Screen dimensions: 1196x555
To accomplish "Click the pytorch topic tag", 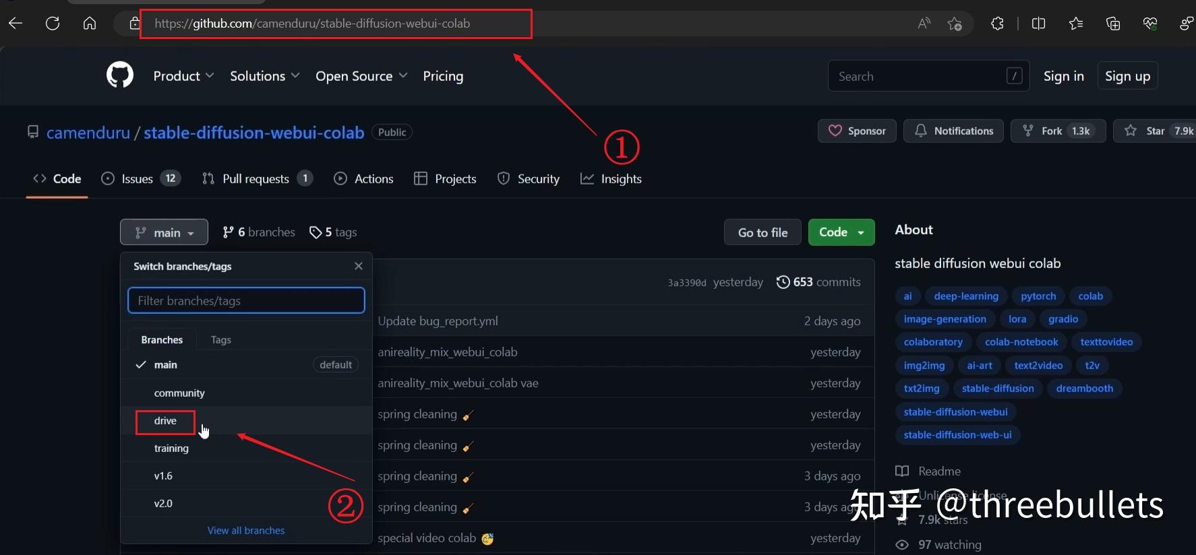I will pos(1038,296).
